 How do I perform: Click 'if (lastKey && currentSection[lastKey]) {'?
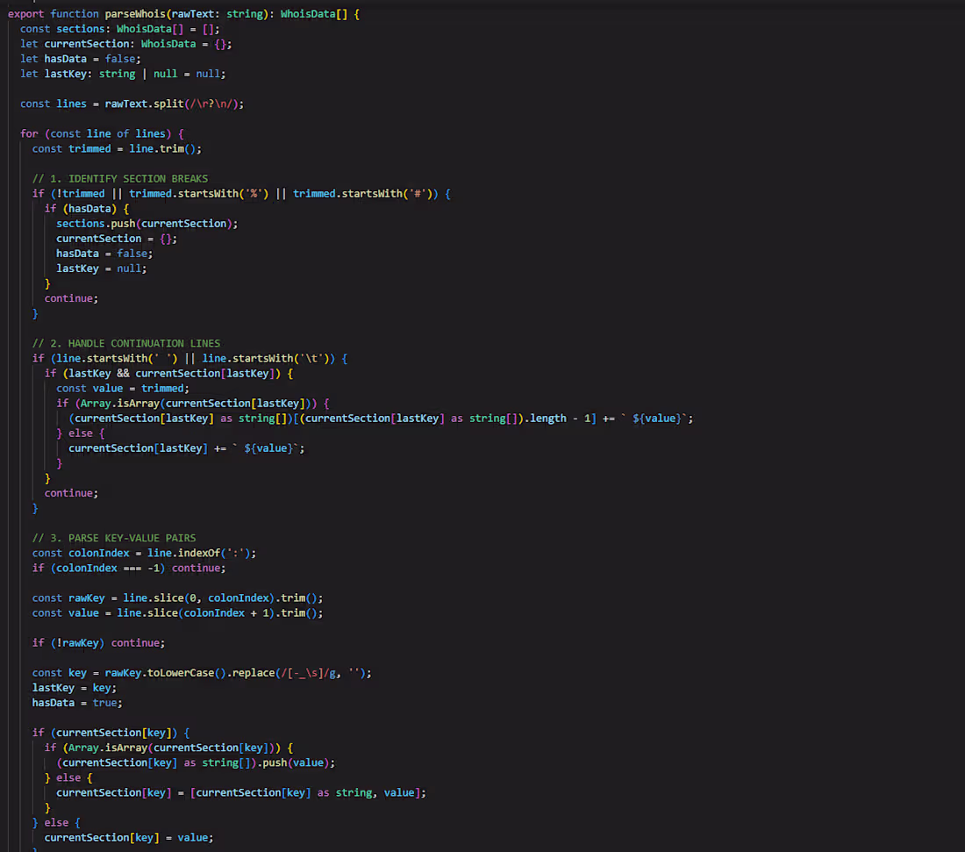pos(168,373)
